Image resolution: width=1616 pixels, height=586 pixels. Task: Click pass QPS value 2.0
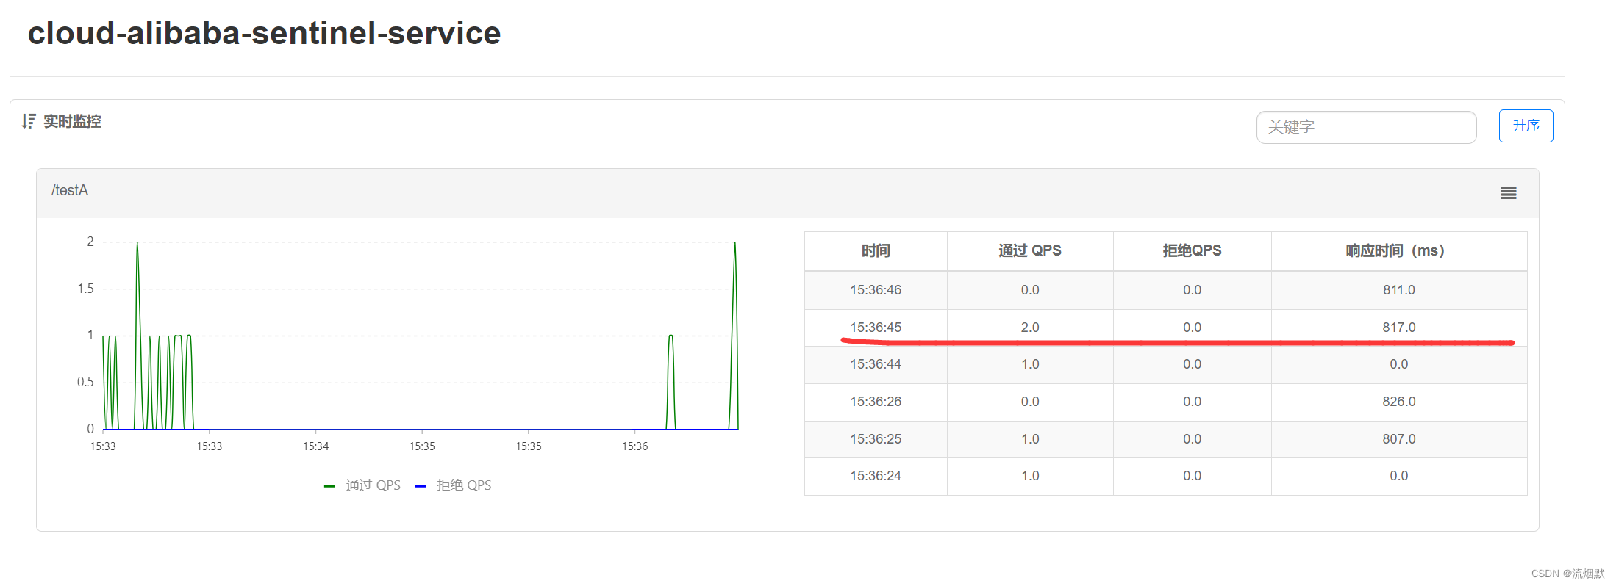tap(1030, 328)
